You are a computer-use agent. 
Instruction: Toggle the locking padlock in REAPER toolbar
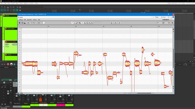[x=20, y=10]
